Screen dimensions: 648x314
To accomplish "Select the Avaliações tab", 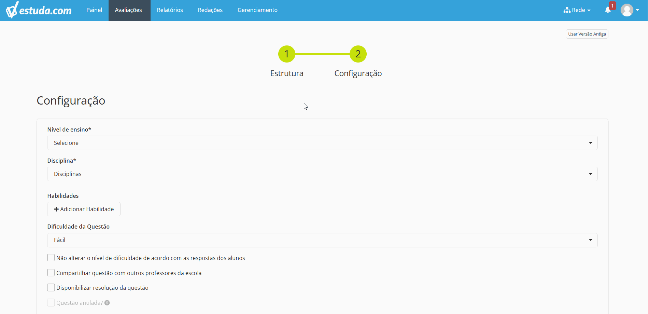I will click(x=128, y=10).
